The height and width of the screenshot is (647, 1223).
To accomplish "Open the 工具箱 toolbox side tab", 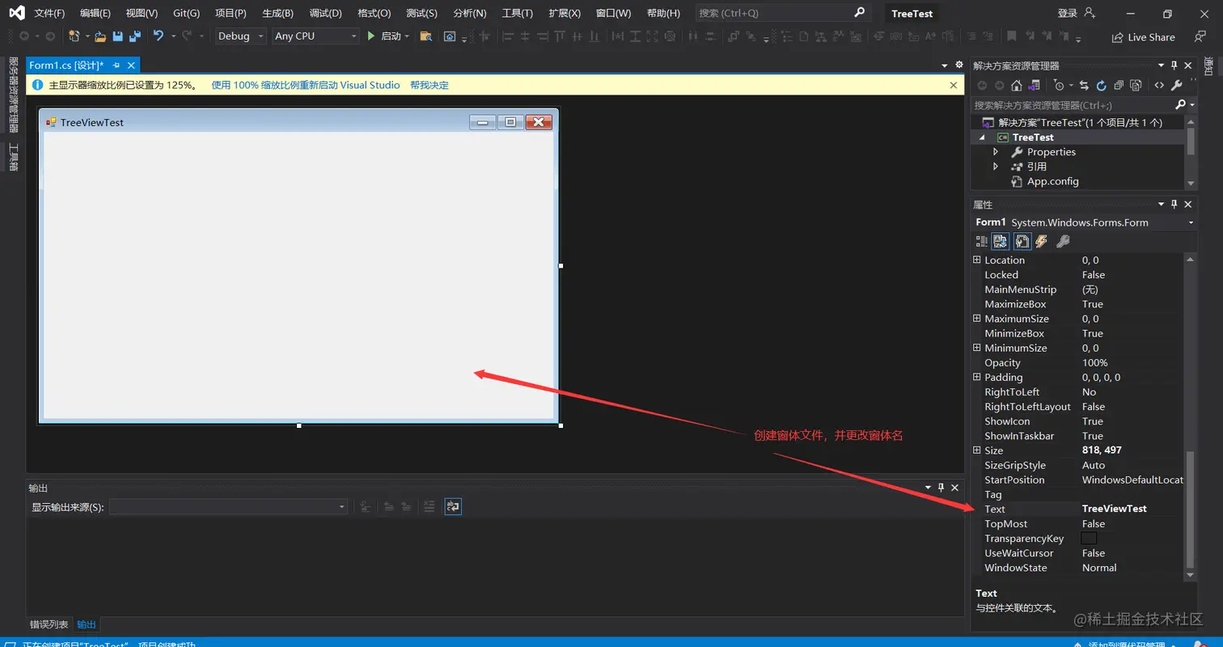I will coord(14,157).
